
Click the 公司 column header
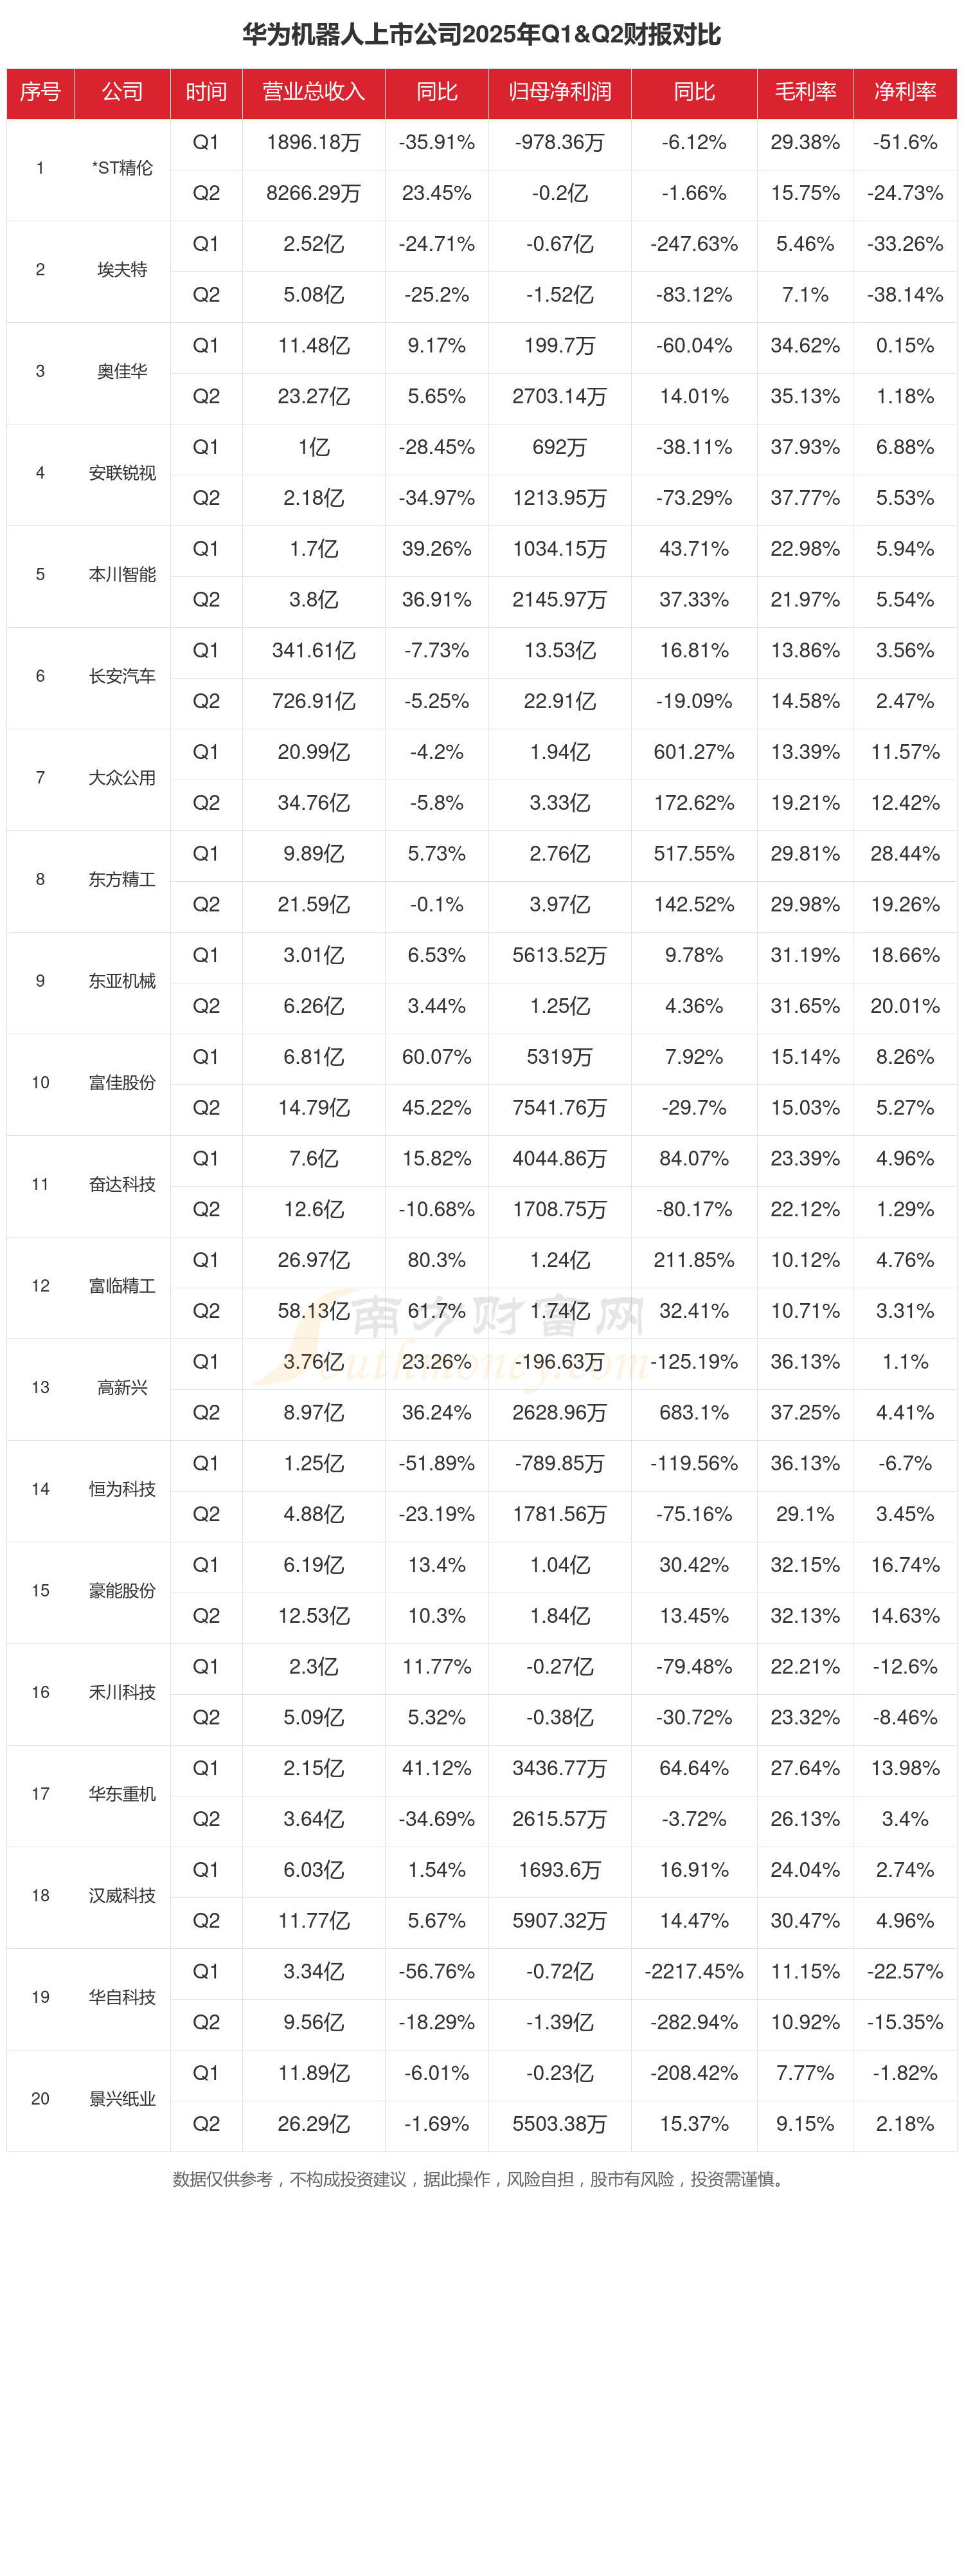coord(122,92)
